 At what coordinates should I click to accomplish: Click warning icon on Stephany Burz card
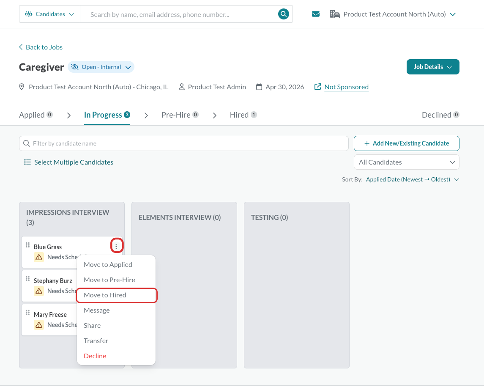point(39,291)
